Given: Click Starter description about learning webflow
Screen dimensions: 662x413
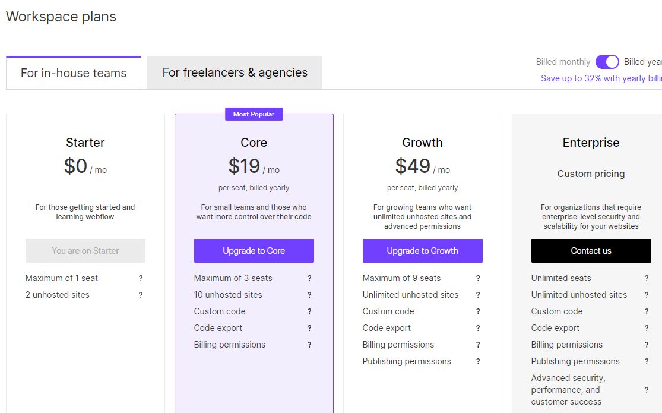Looking at the screenshot, I should point(85,212).
